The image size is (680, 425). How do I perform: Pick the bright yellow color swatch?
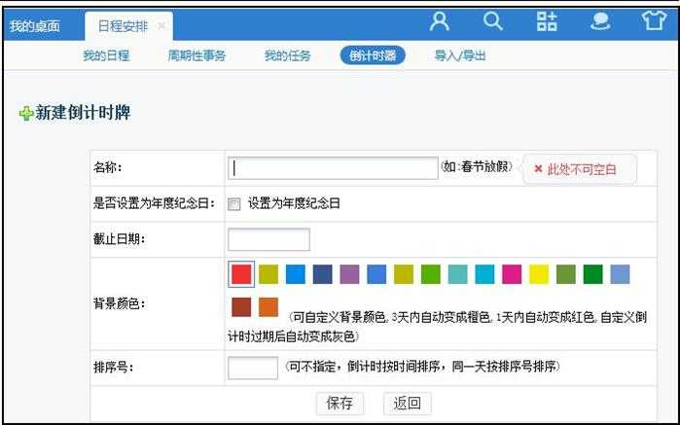(539, 274)
